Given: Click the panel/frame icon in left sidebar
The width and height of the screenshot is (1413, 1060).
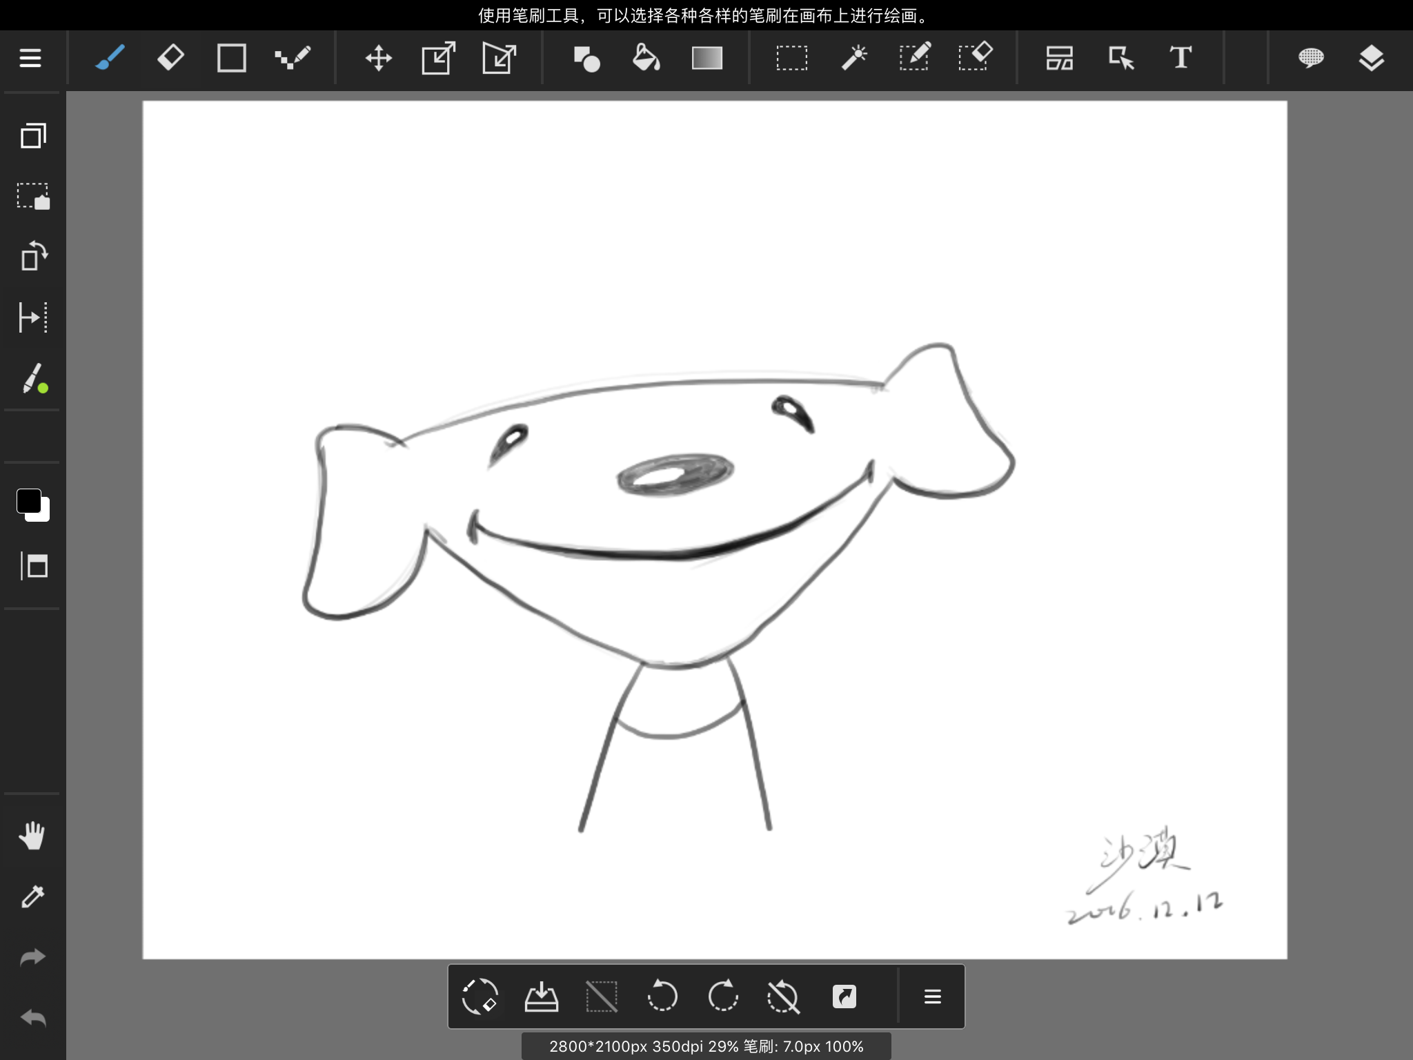Looking at the screenshot, I should coord(33,566).
